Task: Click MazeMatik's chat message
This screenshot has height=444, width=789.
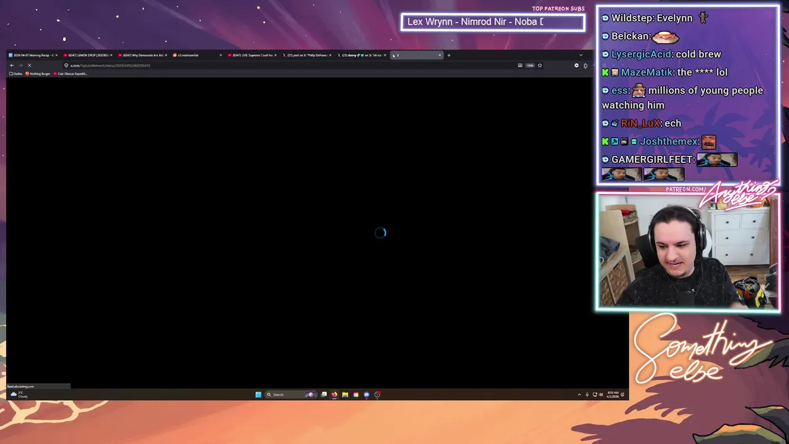Action: pyautogui.click(x=664, y=72)
